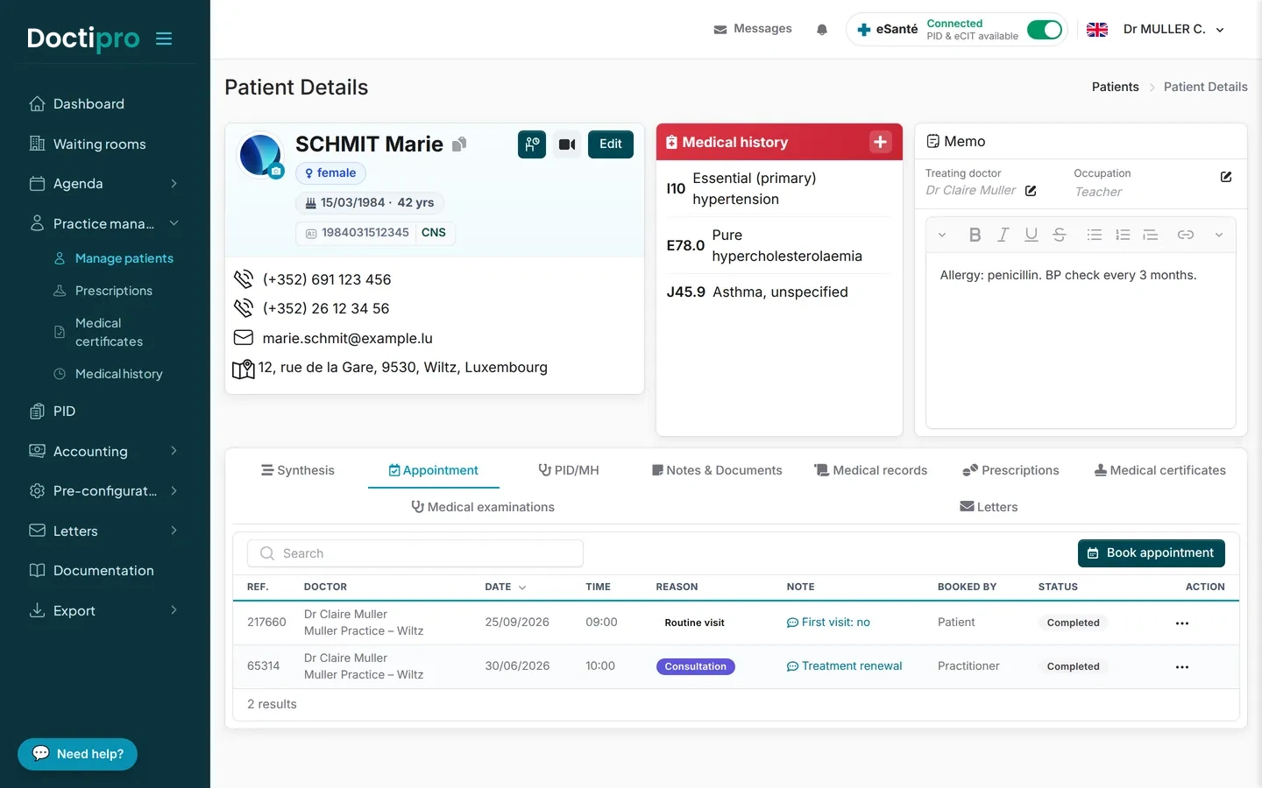Image resolution: width=1262 pixels, height=788 pixels.
Task: Open actions menu for appointment 217660
Action: coord(1182,623)
